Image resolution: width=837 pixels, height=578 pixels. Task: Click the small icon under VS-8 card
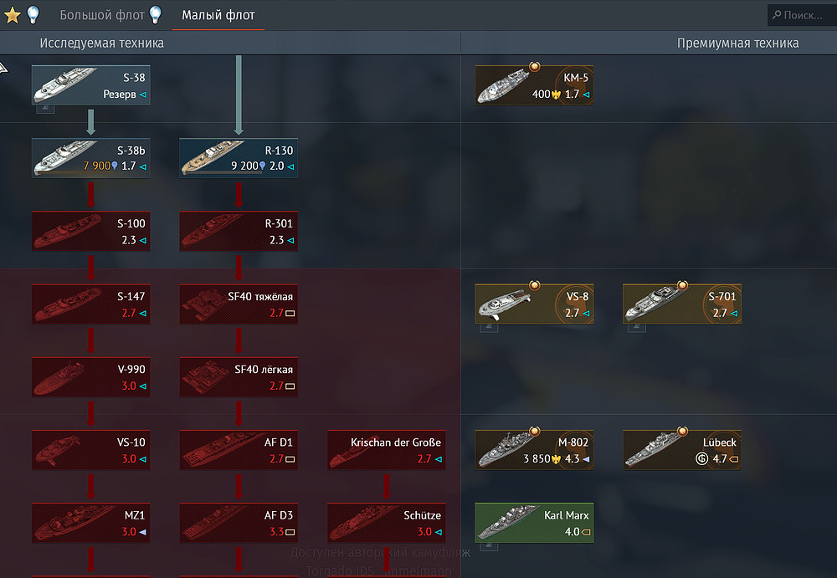[489, 328]
